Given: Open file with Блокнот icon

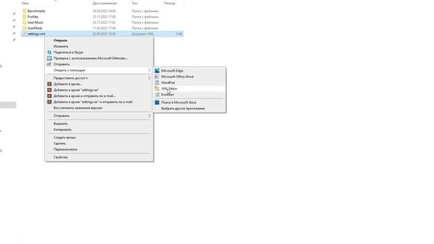Looking at the screenshot, I should [157, 95].
